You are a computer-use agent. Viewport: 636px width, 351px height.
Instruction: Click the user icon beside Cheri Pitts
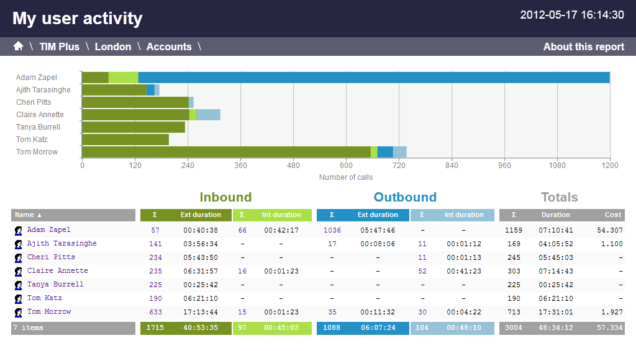coord(19,257)
